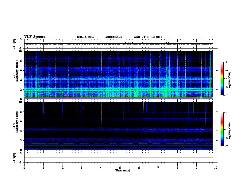Click the "Time (min)" x-axis label

[x=123, y=170]
